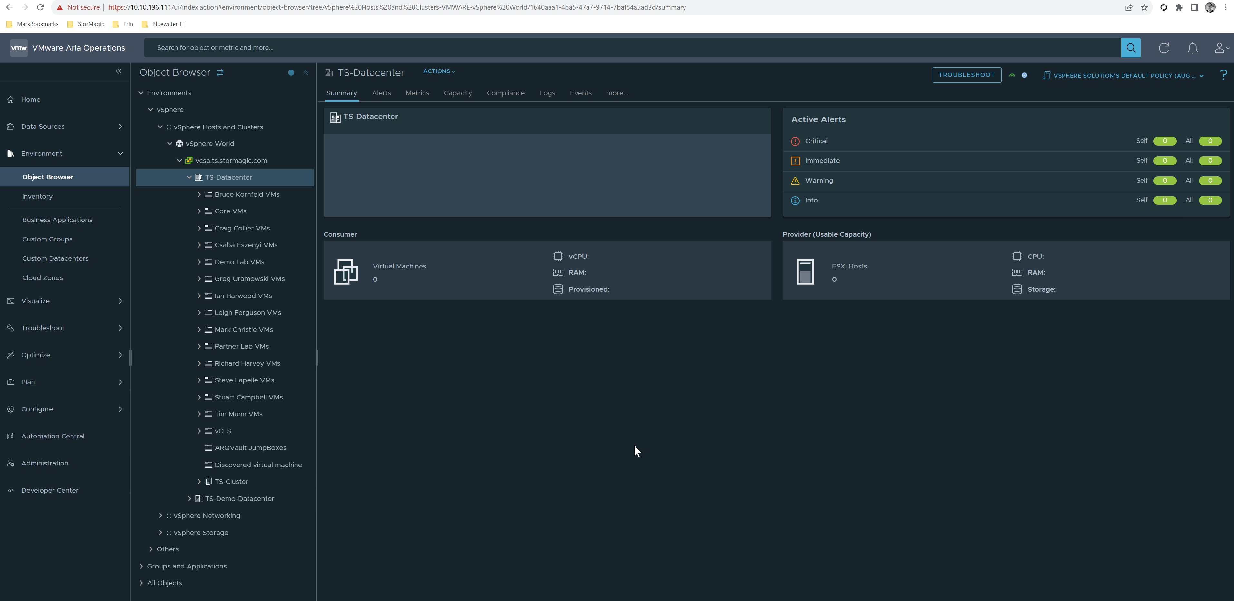Click the Info Self count badge
Image resolution: width=1234 pixels, height=601 pixels.
point(1164,201)
